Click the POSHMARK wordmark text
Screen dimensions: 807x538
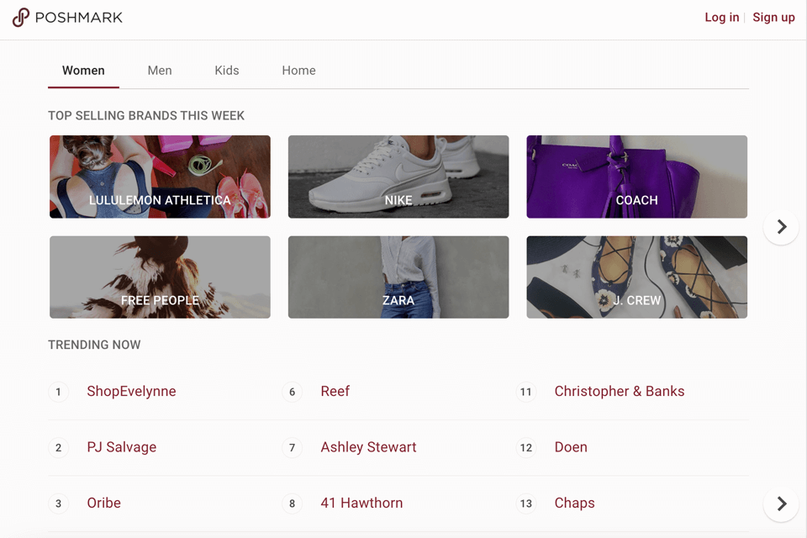tap(79, 18)
